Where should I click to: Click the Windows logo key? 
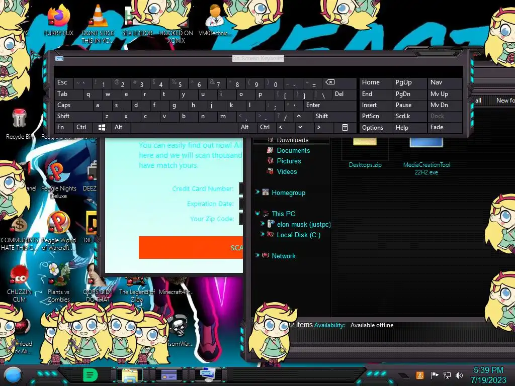[x=102, y=127]
